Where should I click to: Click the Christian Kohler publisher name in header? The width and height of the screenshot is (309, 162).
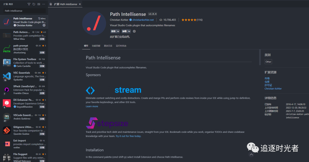(119, 20)
